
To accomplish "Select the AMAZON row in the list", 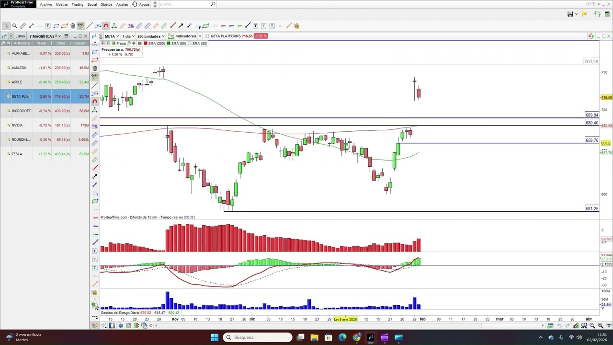I will (45, 68).
